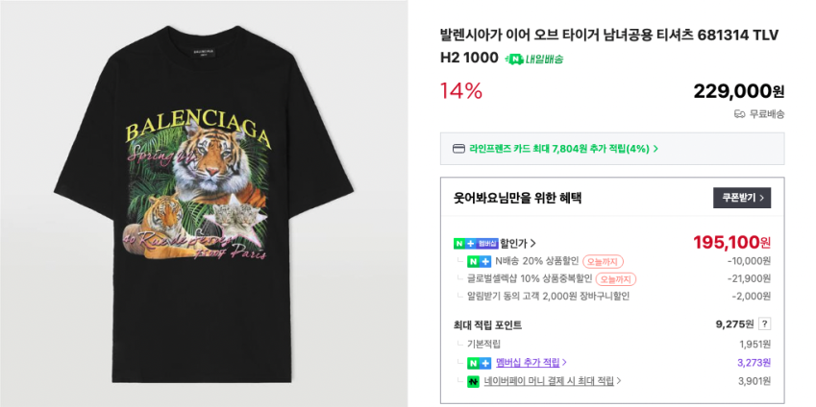Screen dimensions: 816x407
Task: Click 오늘까지 tag on N배송 discount
Action: tap(603, 261)
